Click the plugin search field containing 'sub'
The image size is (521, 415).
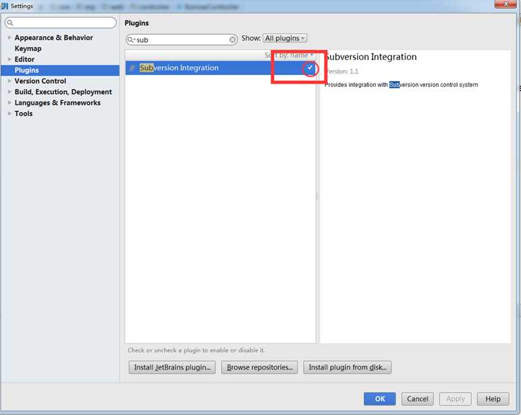pyautogui.click(x=182, y=40)
